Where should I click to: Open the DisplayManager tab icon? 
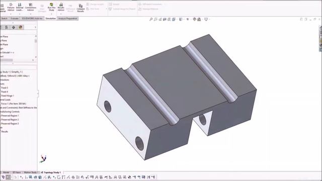20,27
